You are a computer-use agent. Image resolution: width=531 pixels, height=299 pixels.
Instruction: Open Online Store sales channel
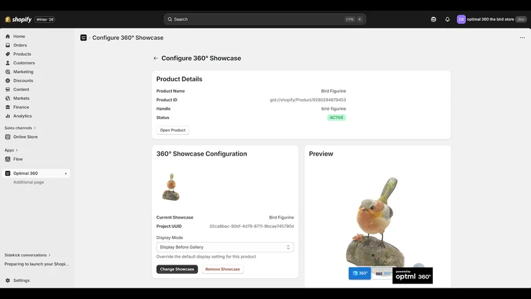25,137
